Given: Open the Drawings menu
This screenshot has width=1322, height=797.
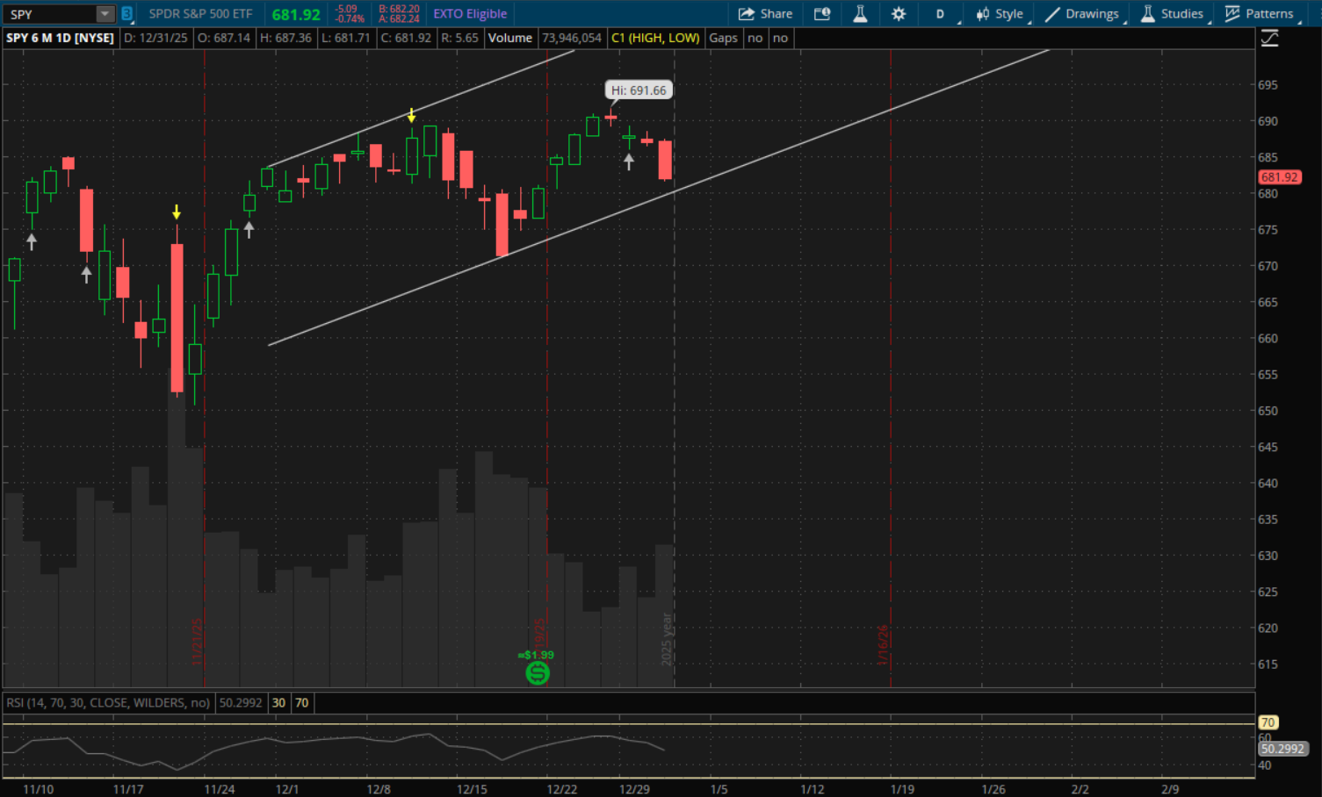Looking at the screenshot, I should pyautogui.click(x=1082, y=14).
